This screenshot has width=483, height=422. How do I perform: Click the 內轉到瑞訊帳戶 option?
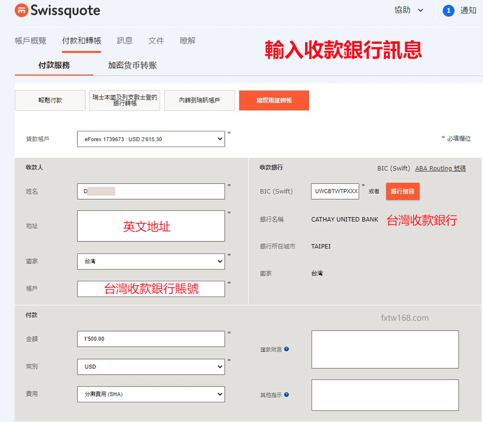click(x=199, y=100)
